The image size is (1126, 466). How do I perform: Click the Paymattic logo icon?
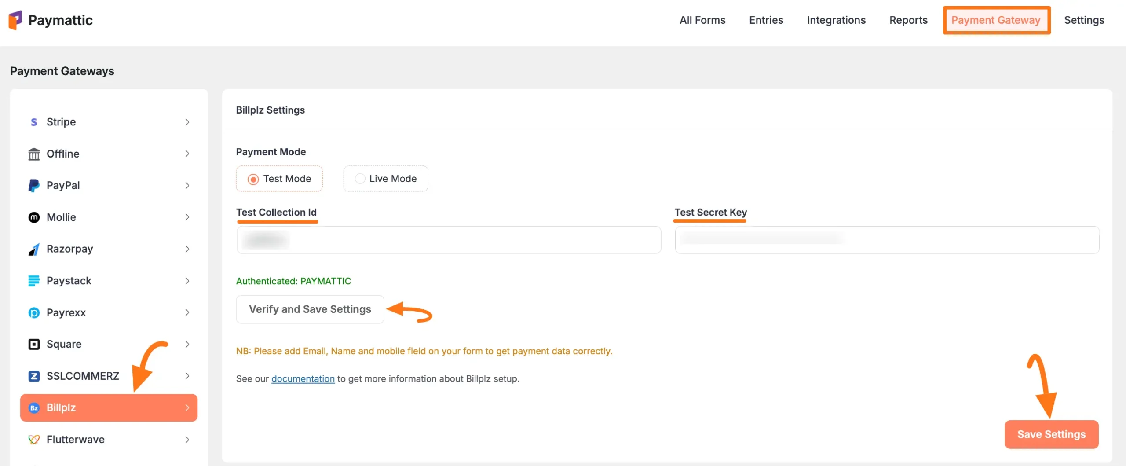[x=15, y=20]
